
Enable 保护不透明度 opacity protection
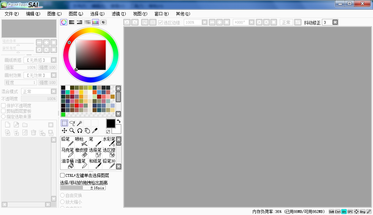[x=3, y=105]
